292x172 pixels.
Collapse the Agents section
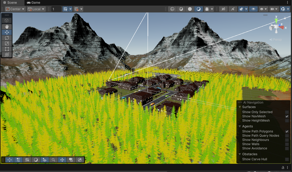tap(240, 126)
